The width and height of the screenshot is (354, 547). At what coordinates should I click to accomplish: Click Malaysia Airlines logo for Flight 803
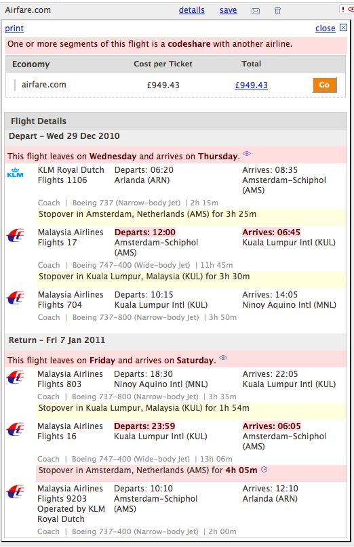point(16,377)
